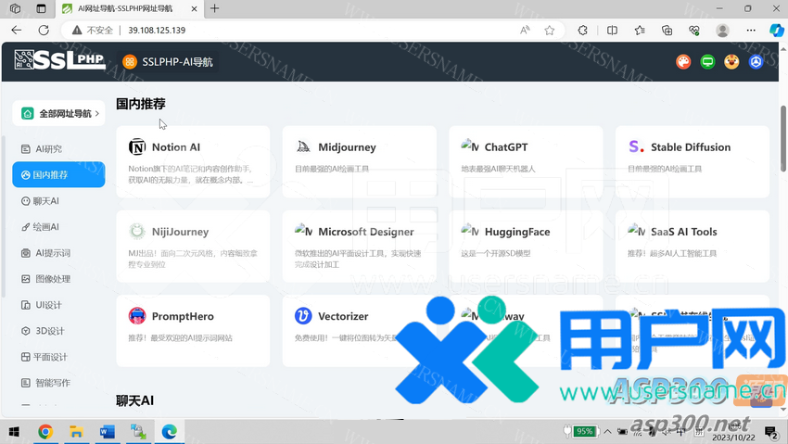
Task: Open the Notion AI card
Action: pos(193,161)
